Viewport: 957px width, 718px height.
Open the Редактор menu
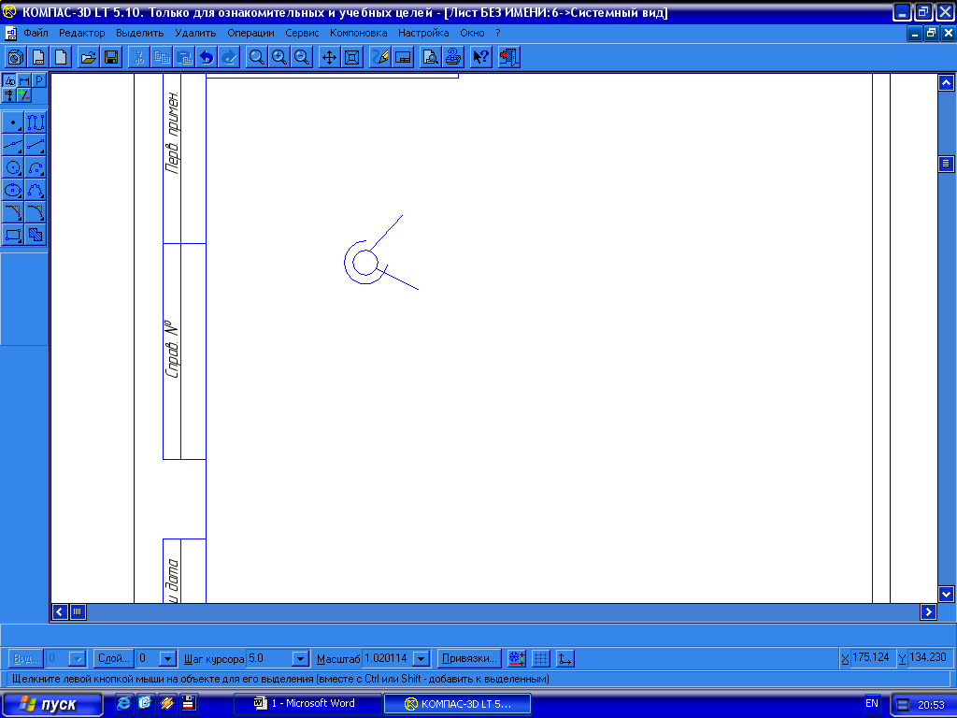[x=82, y=33]
